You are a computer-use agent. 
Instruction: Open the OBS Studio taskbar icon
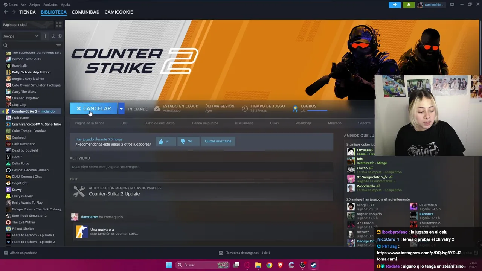point(302,265)
